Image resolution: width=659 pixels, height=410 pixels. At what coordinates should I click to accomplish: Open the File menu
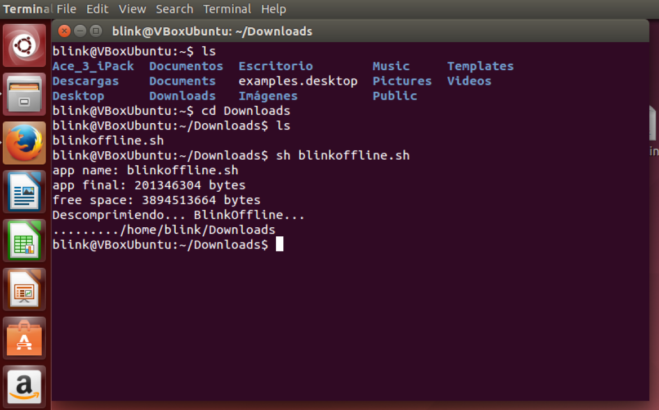[66, 9]
